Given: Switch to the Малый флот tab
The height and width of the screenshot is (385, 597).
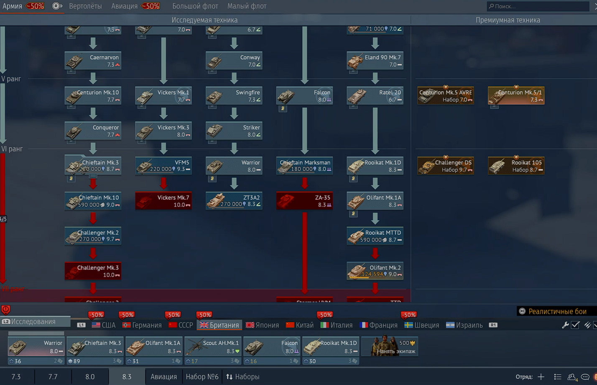Looking at the screenshot, I should 247,6.
